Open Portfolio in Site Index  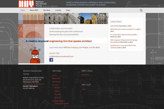pos(58,94)
